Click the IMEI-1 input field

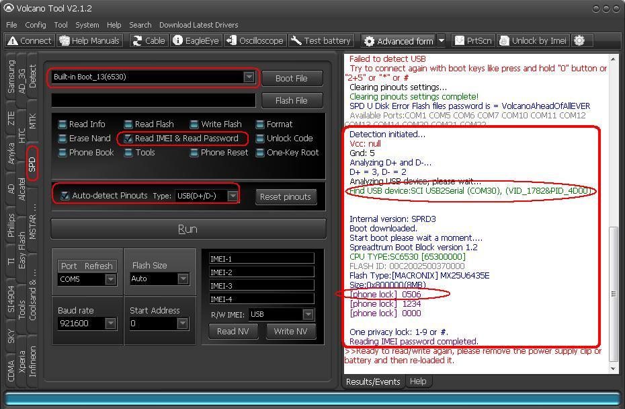point(261,259)
